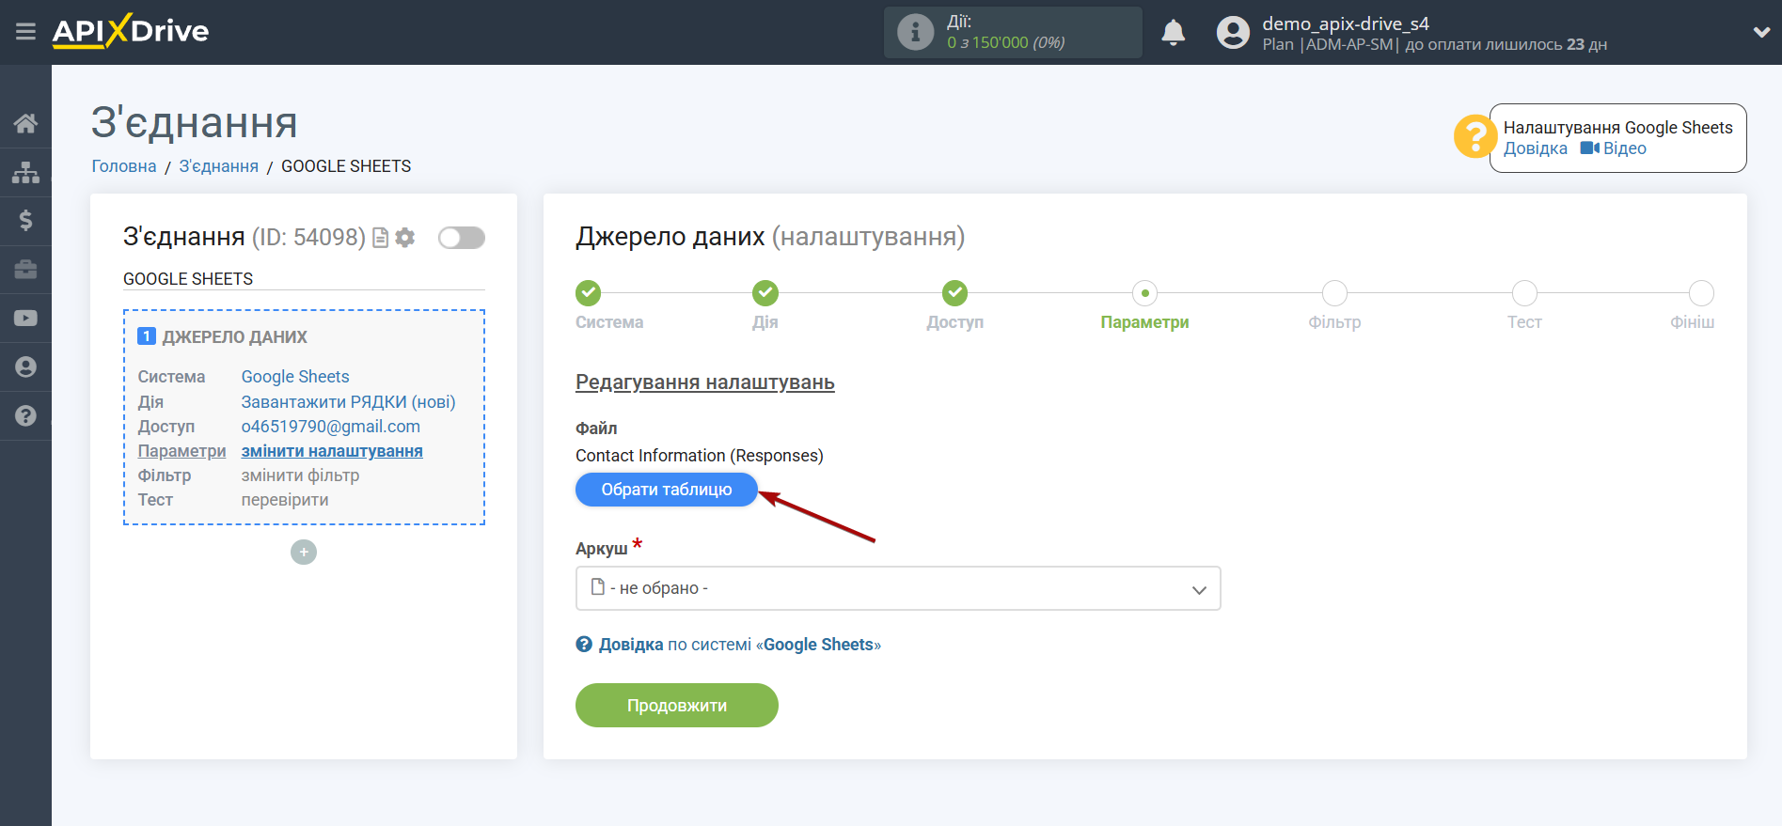Open the notifications bell
The height and width of the screenshot is (826, 1782).
click(x=1173, y=33)
